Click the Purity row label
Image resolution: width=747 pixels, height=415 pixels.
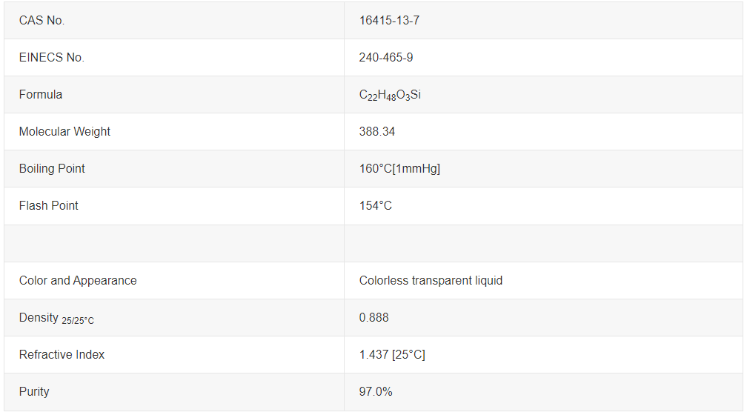(x=34, y=392)
